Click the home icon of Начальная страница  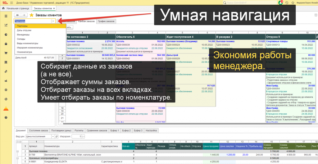point(3,8)
